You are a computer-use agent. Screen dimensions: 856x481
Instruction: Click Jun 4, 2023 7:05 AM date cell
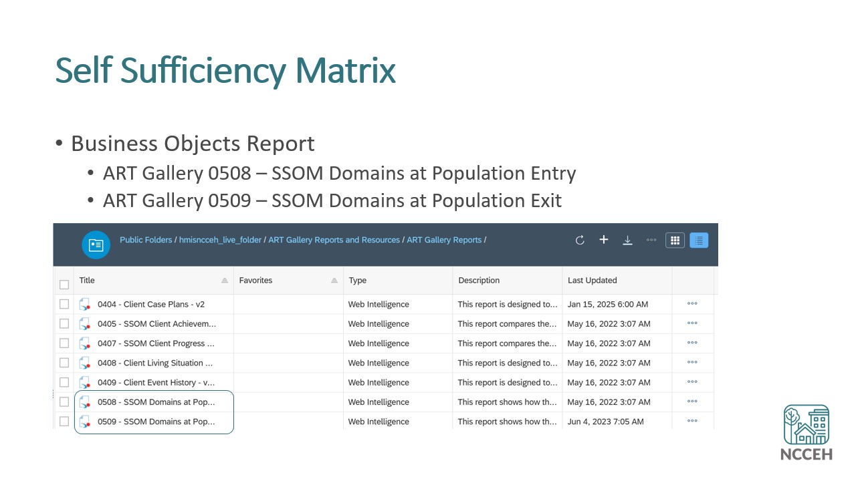(606, 422)
